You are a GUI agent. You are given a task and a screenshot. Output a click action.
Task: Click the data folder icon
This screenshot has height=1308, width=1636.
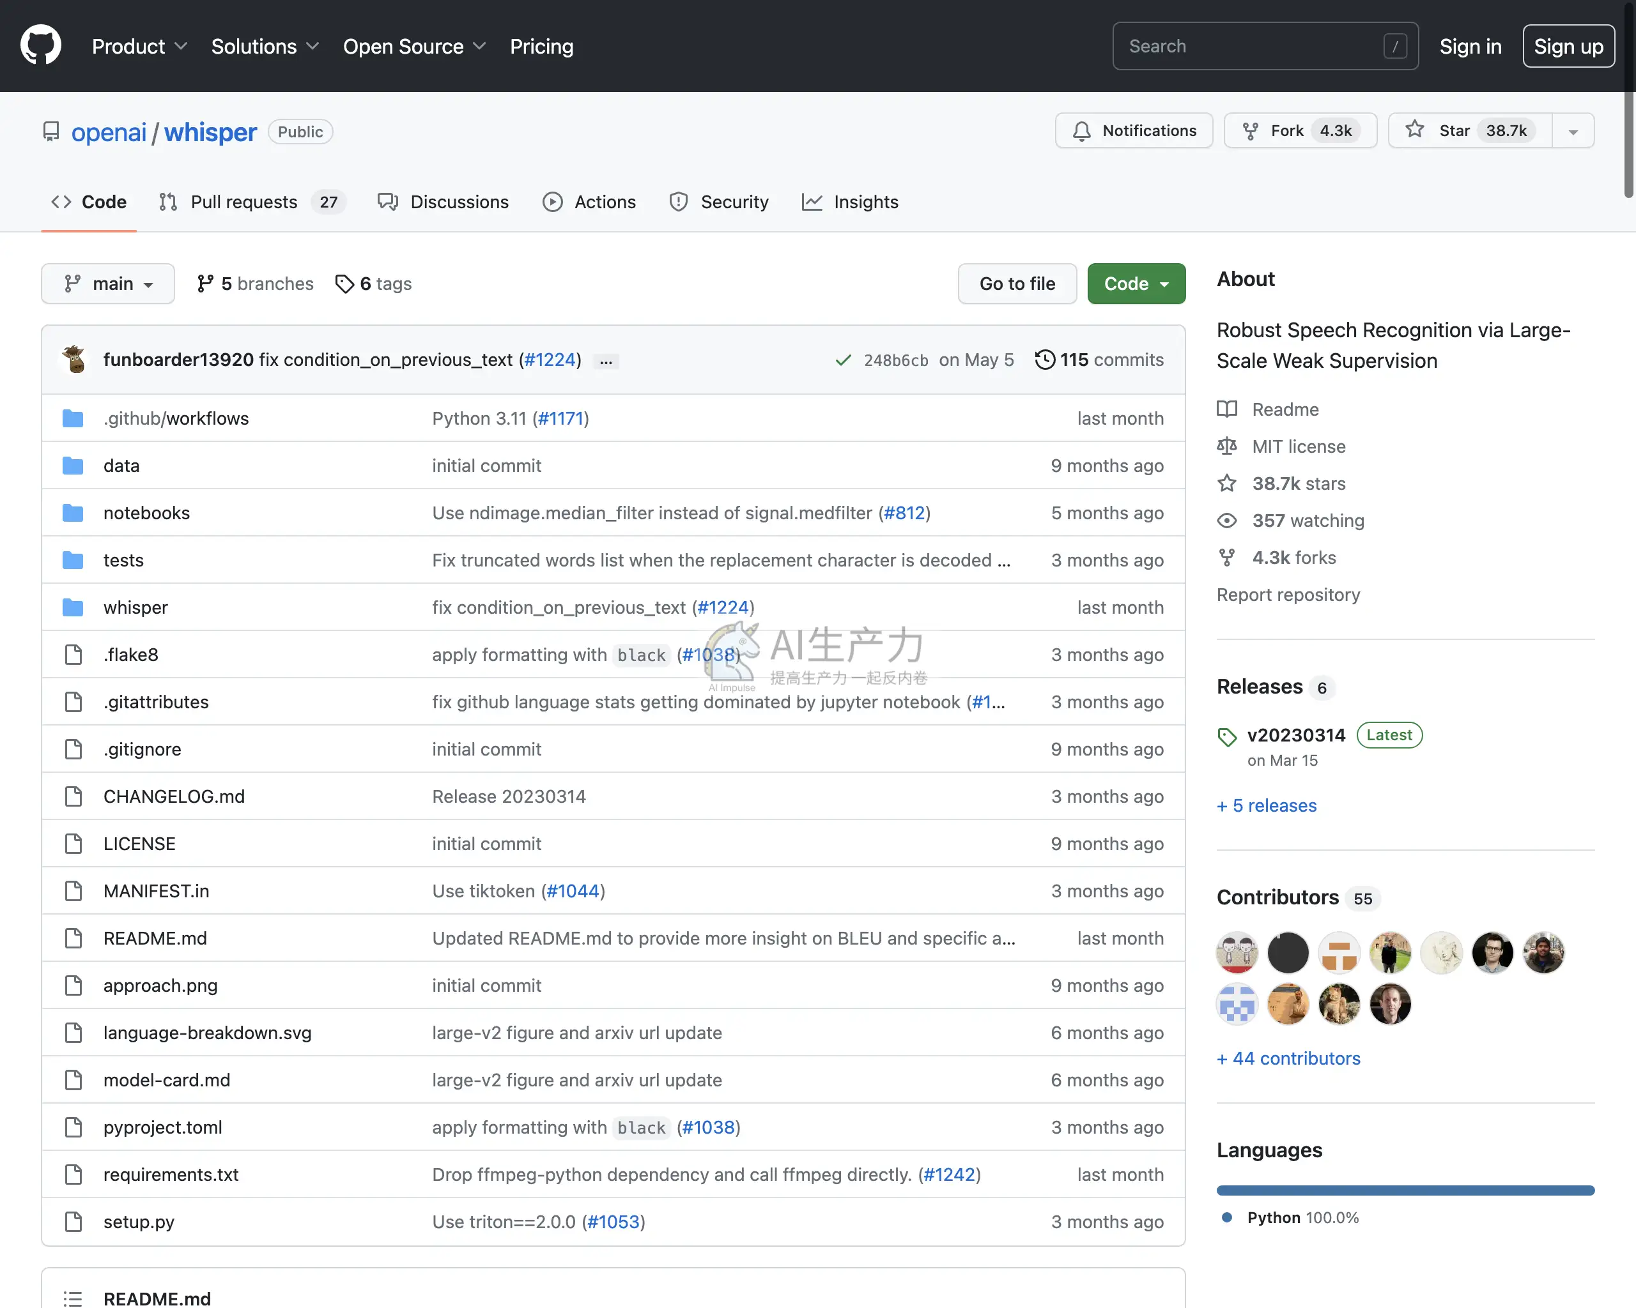click(x=73, y=466)
